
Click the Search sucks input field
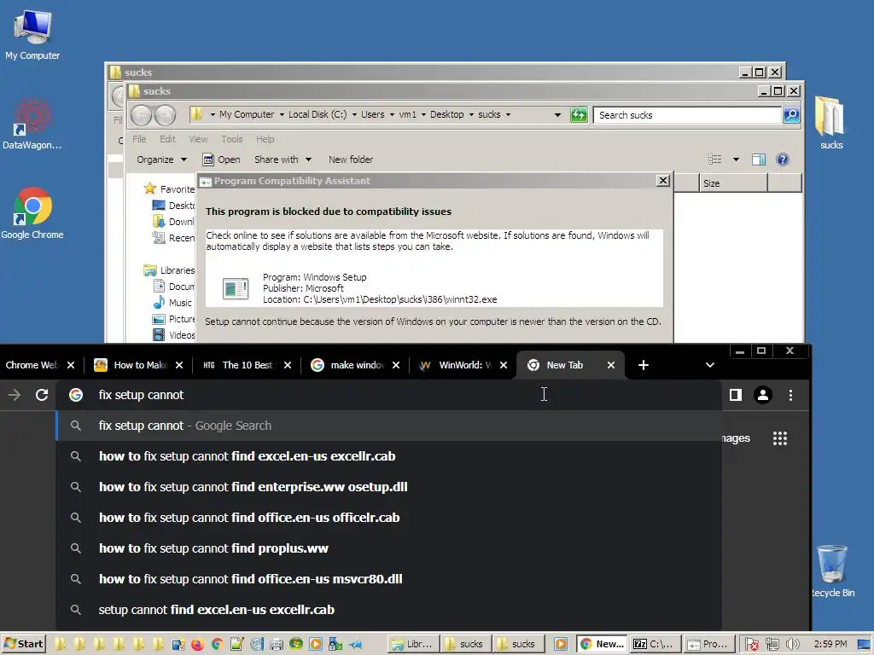(x=687, y=115)
